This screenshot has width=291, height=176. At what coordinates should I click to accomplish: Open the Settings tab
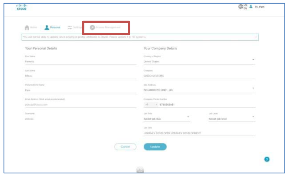75,28
